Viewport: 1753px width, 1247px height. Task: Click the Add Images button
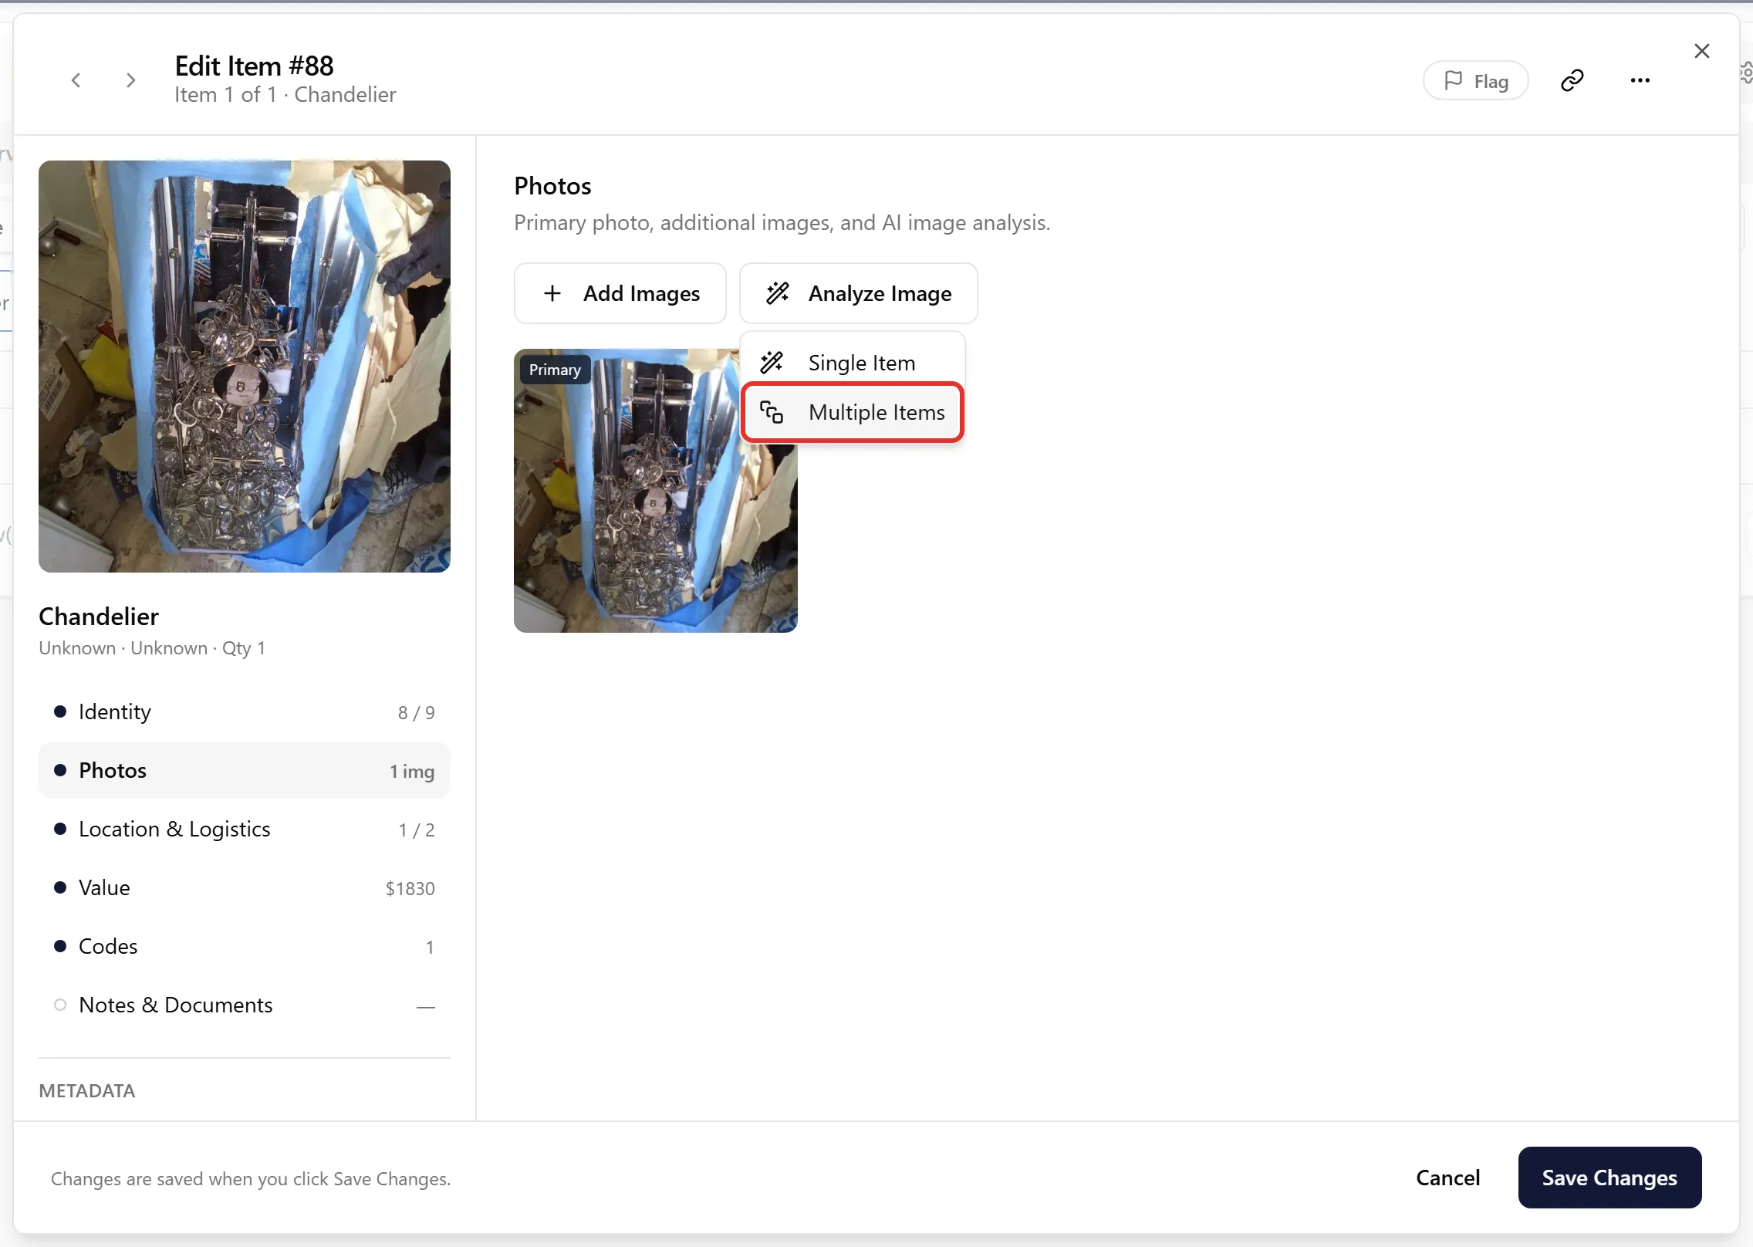point(620,293)
